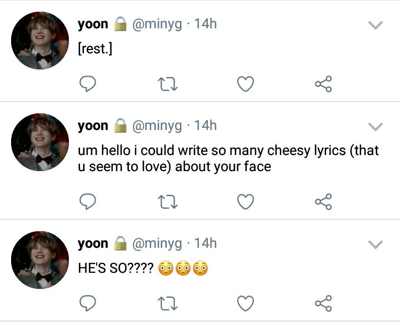Viewport: 400px width, 325px height.
Task: Open the cheesy lyrics tweet text
Action: click(x=228, y=158)
